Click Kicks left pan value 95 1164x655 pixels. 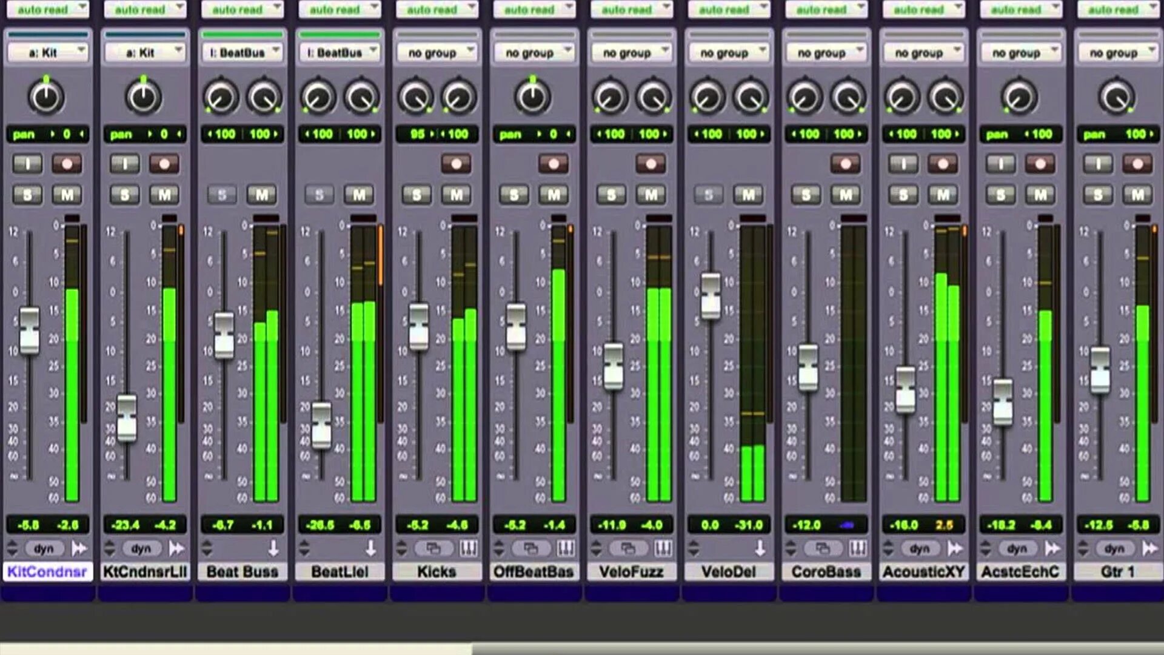pyautogui.click(x=417, y=134)
